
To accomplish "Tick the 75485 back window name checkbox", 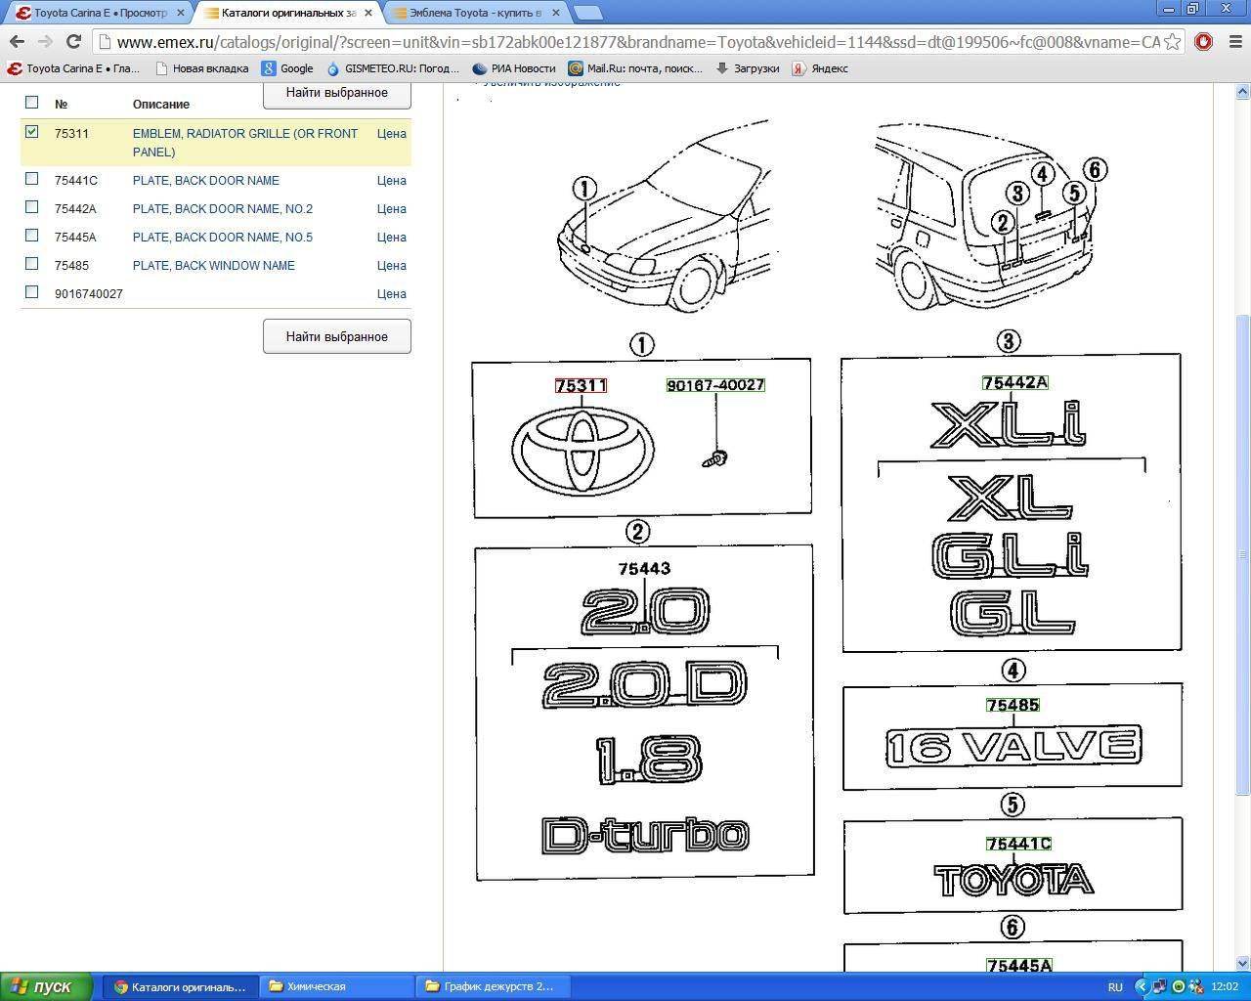I will (x=32, y=264).
